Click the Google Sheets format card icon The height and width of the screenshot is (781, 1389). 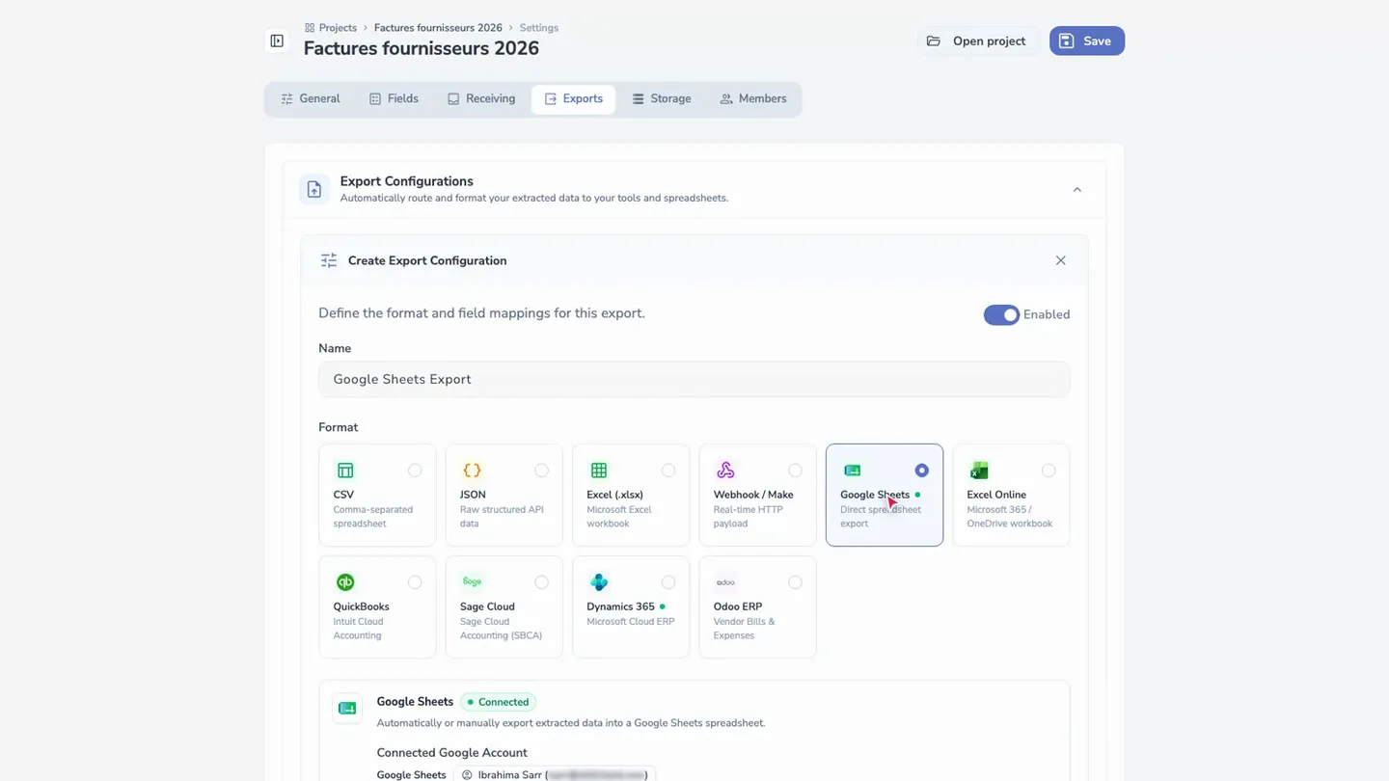pos(852,471)
